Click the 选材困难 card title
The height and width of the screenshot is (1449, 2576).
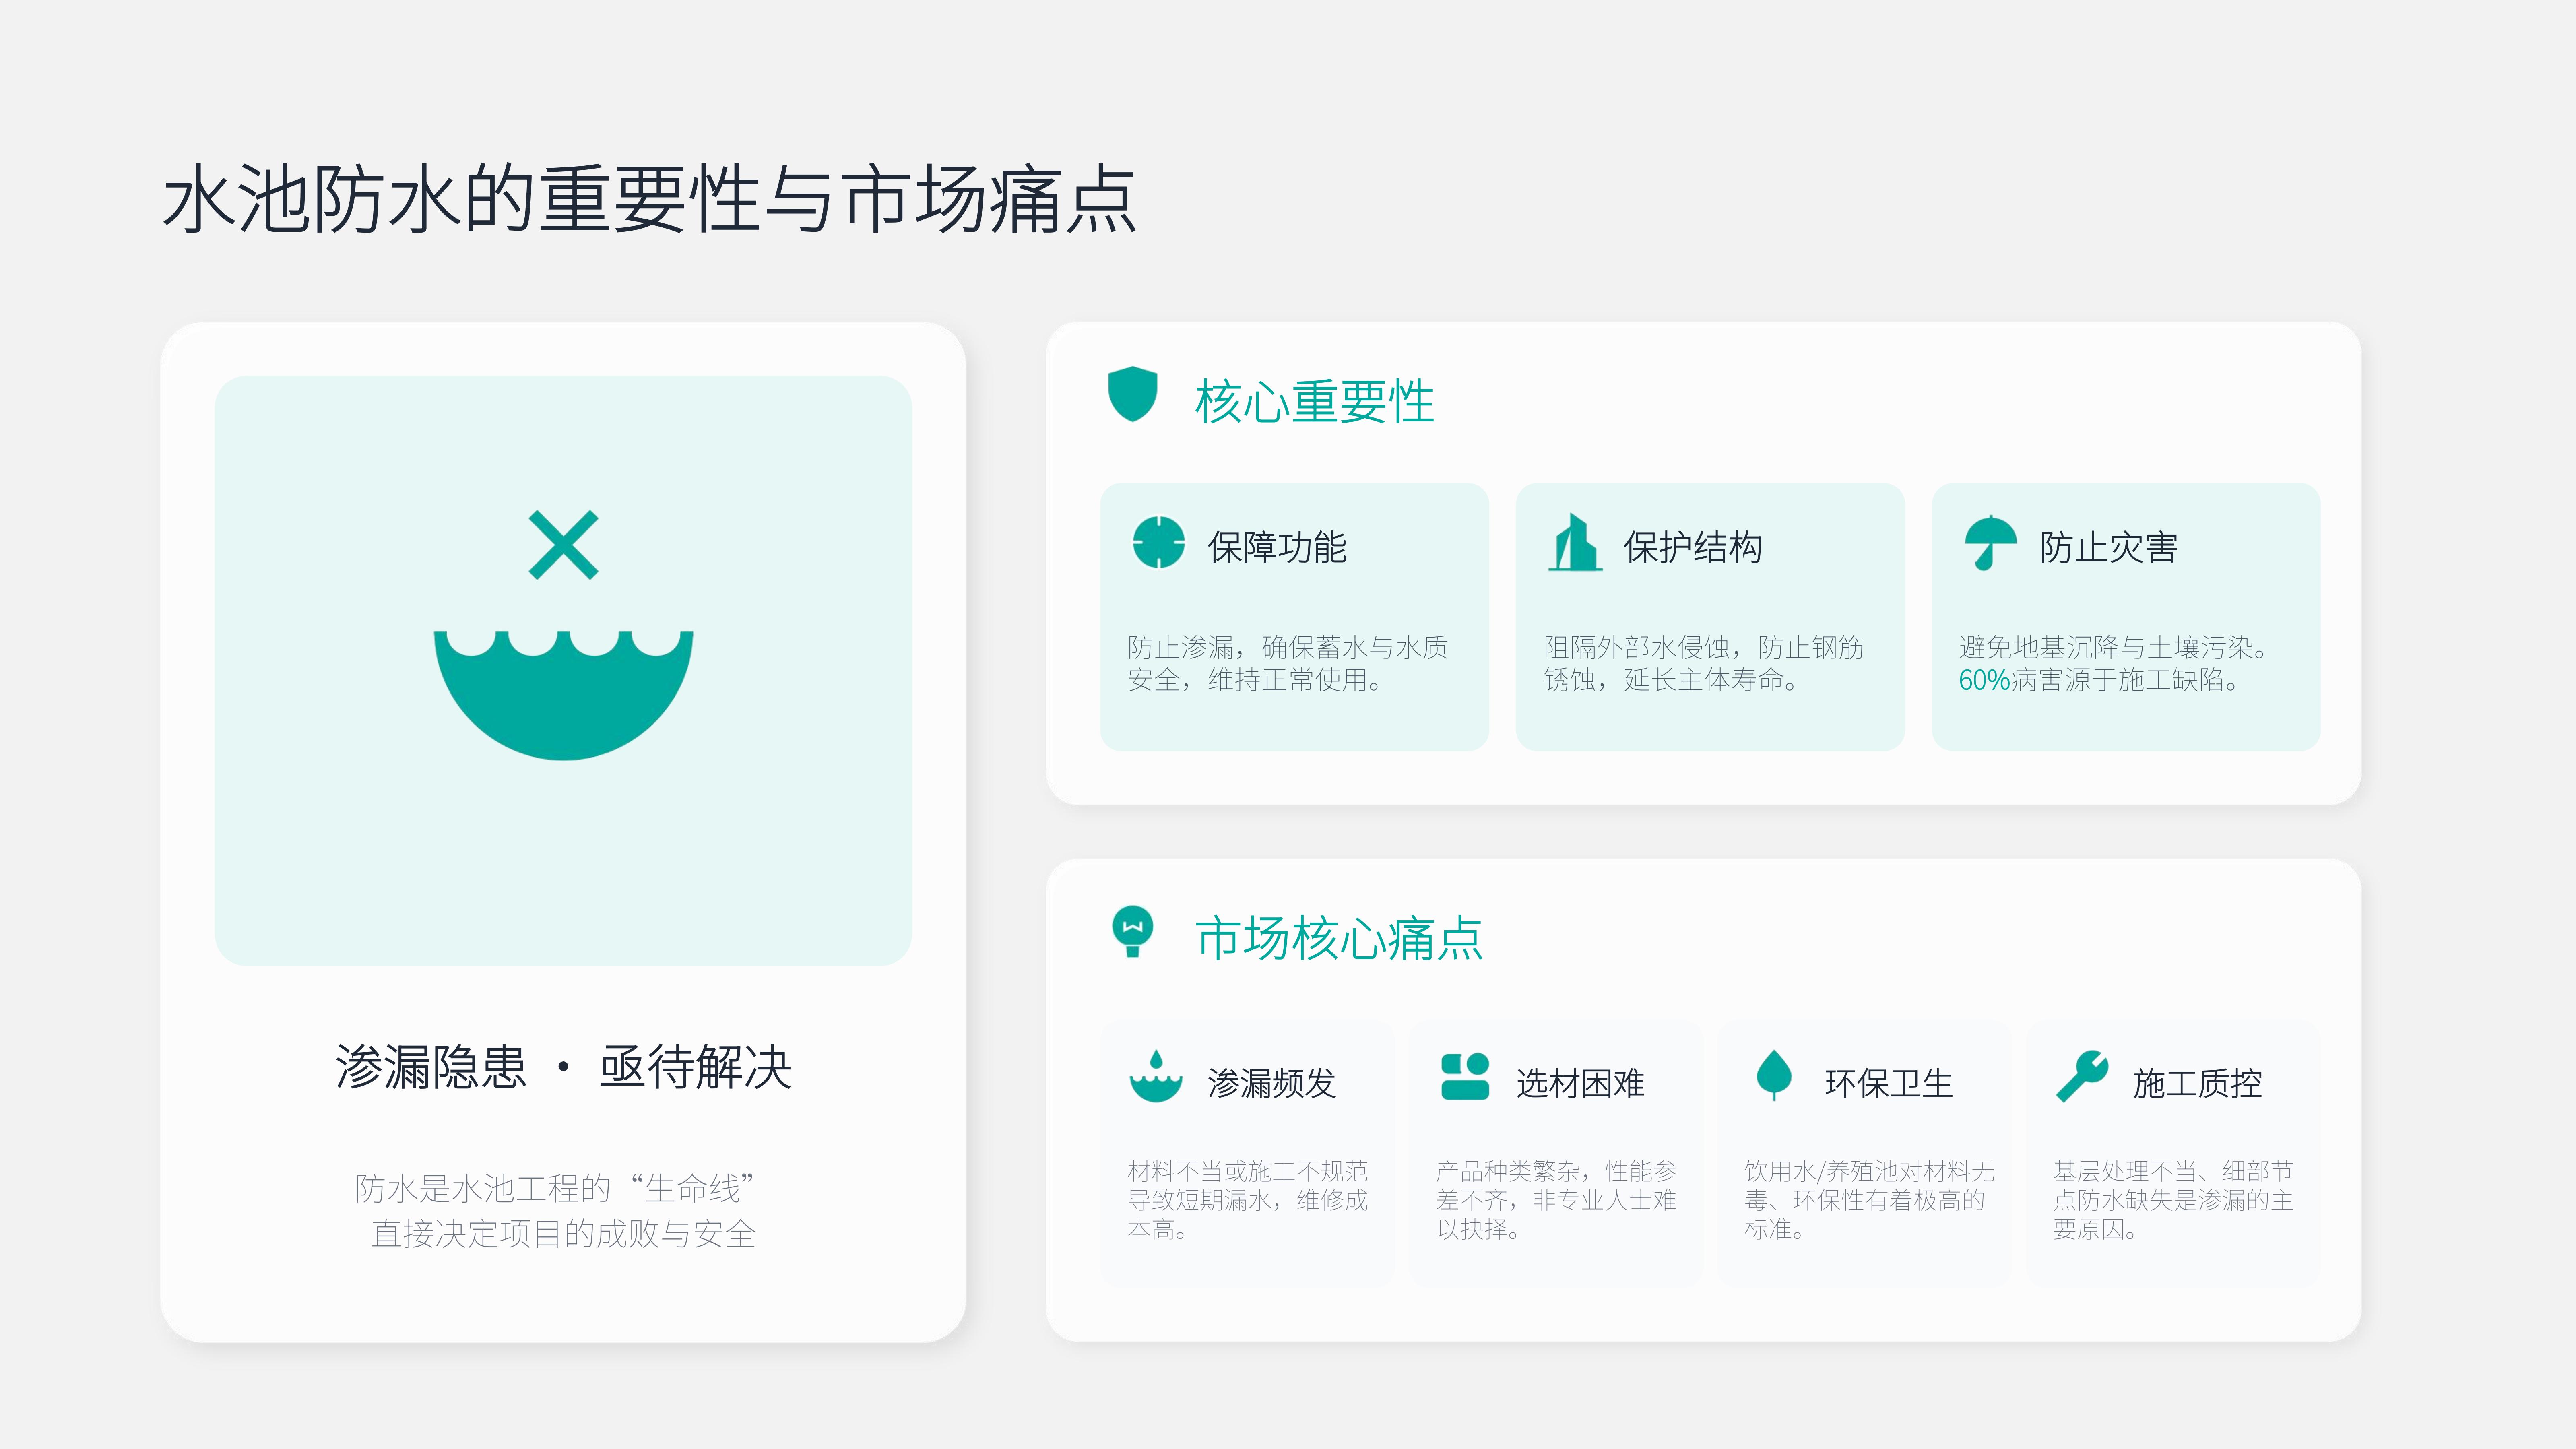1580,1083
